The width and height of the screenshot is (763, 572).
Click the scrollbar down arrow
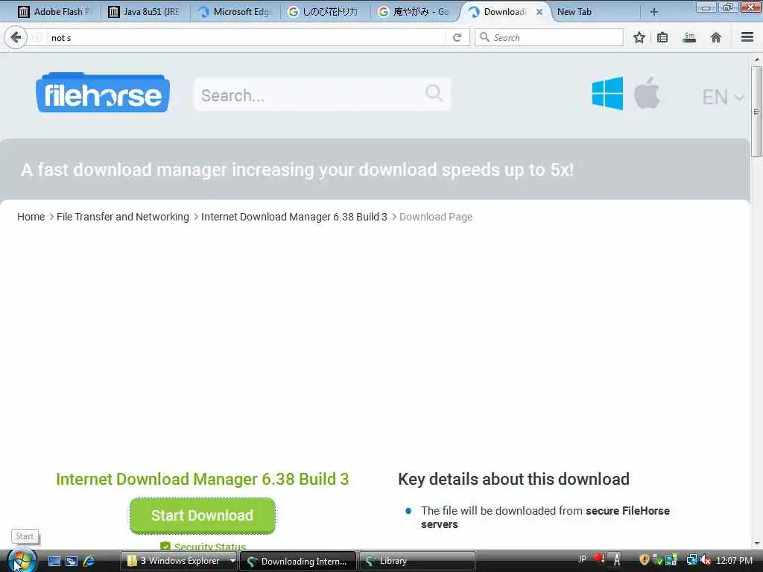point(756,543)
